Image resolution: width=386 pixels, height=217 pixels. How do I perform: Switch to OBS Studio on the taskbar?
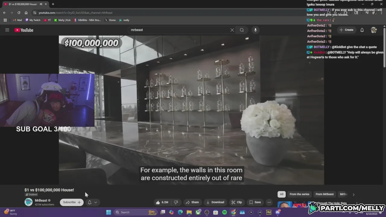207,212
